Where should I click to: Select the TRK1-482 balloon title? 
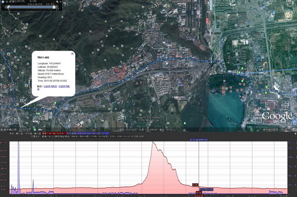[43, 57]
